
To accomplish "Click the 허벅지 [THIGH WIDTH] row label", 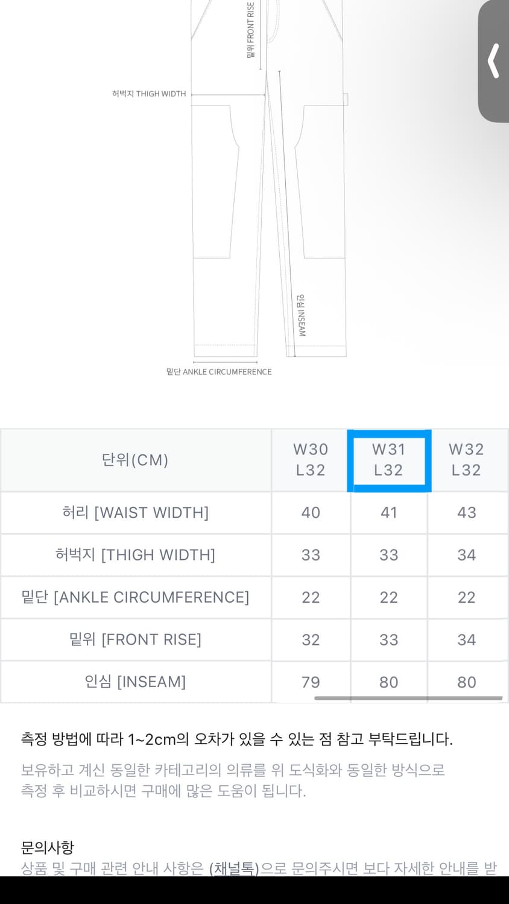I will coord(135,554).
